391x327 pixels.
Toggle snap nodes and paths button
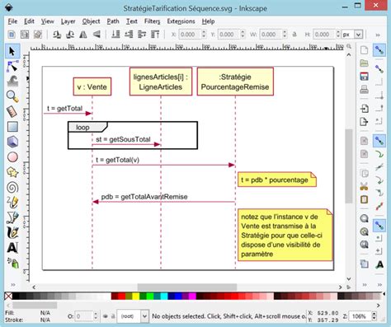coord(379,141)
